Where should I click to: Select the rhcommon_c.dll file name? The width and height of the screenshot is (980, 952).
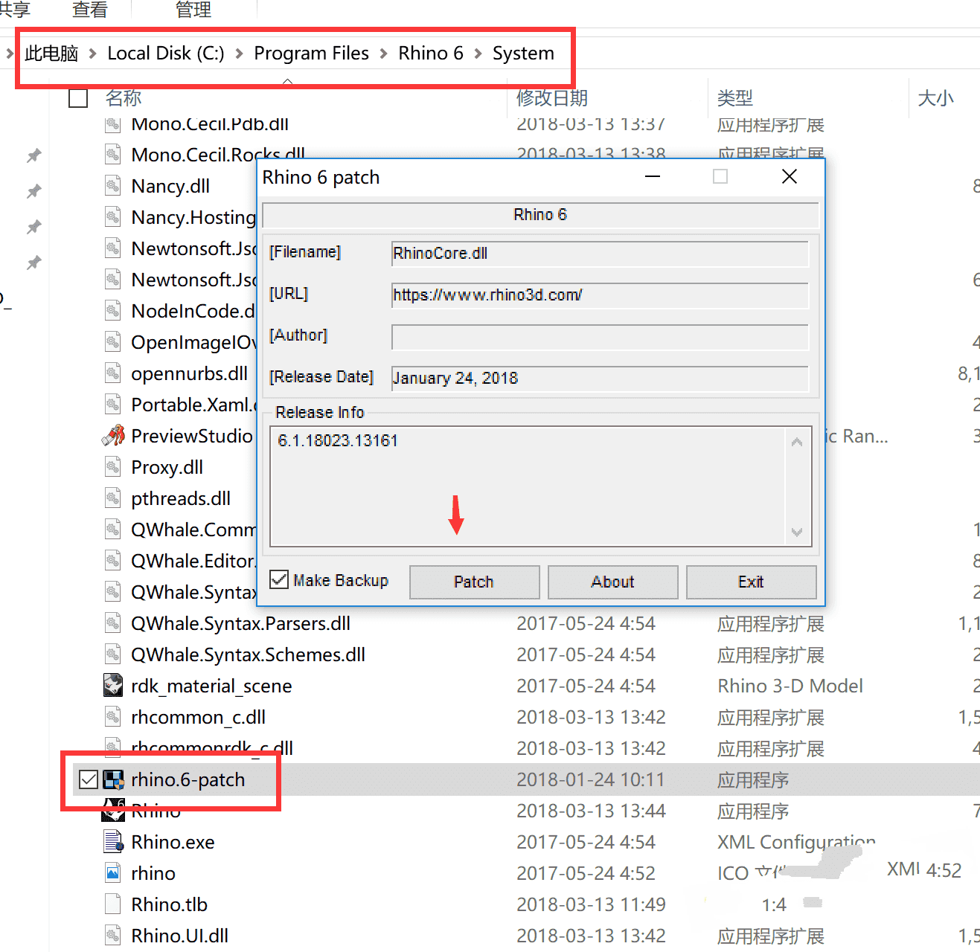coord(199,717)
